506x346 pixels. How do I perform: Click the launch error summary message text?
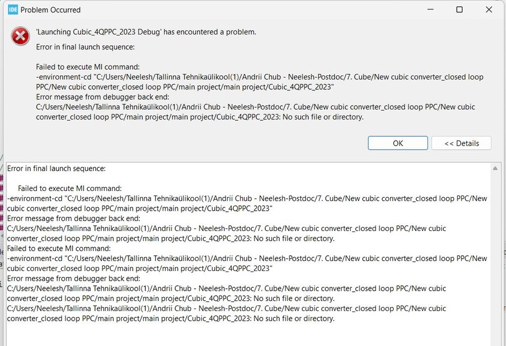point(145,32)
